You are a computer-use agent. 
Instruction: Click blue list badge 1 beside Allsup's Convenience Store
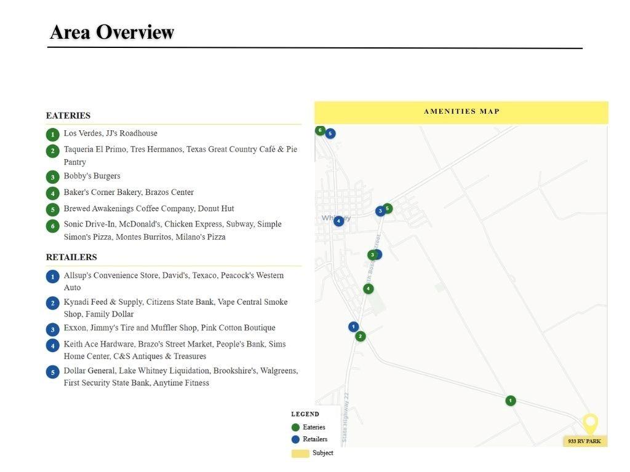(53, 277)
